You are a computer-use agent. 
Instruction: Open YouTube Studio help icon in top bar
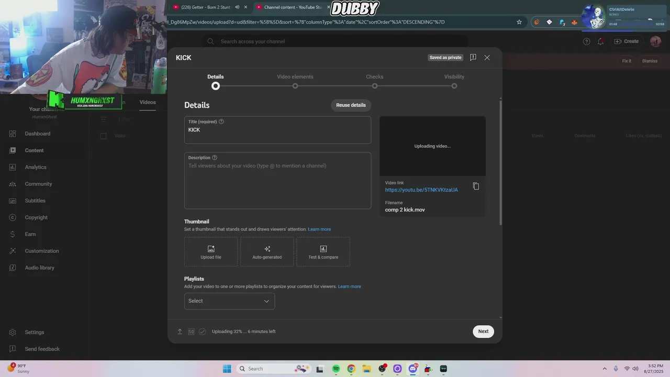coord(587,41)
